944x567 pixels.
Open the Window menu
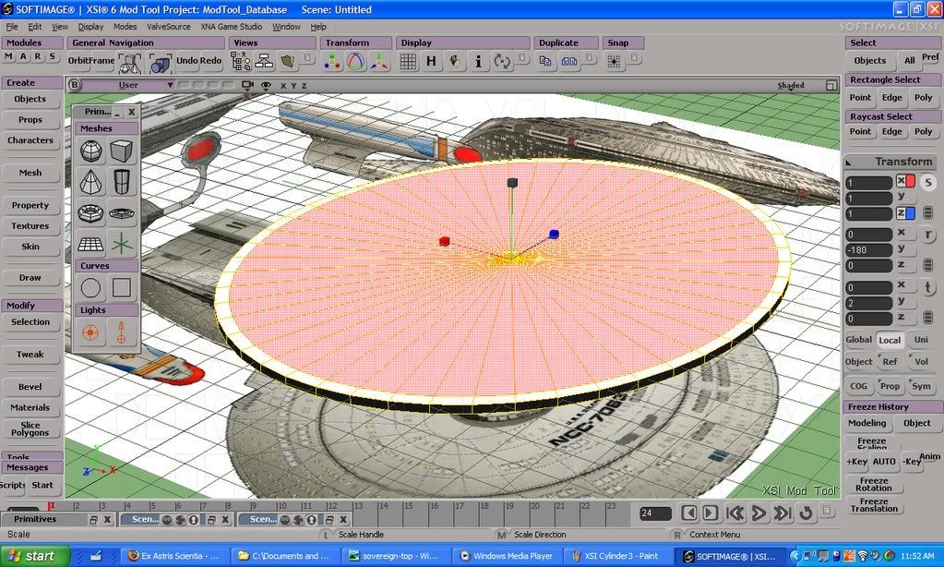pyautogui.click(x=286, y=27)
